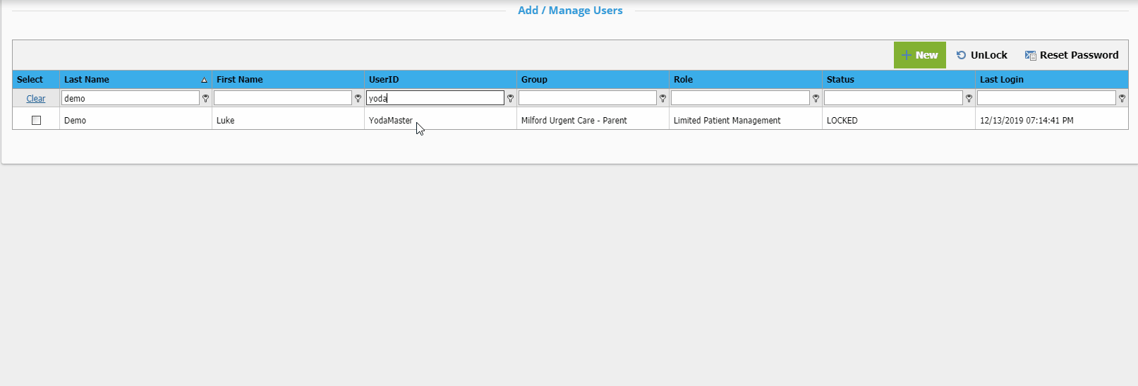This screenshot has width=1138, height=386.
Task: Open the filter icon for UserID column
Action: [510, 99]
